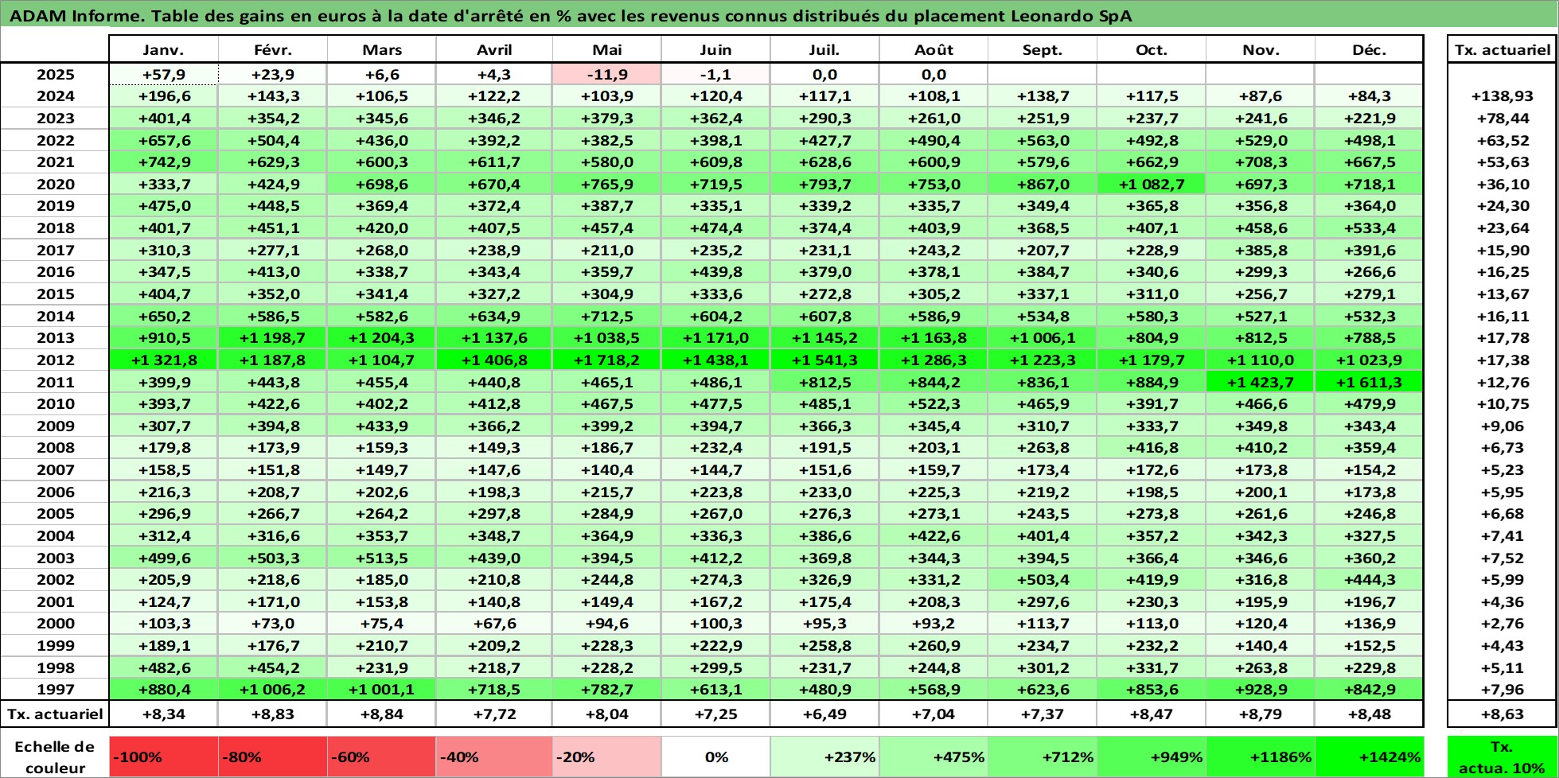Screen dimensions: 1559x778
Task: Click the -60% color scale swatch
Action: coord(382,757)
